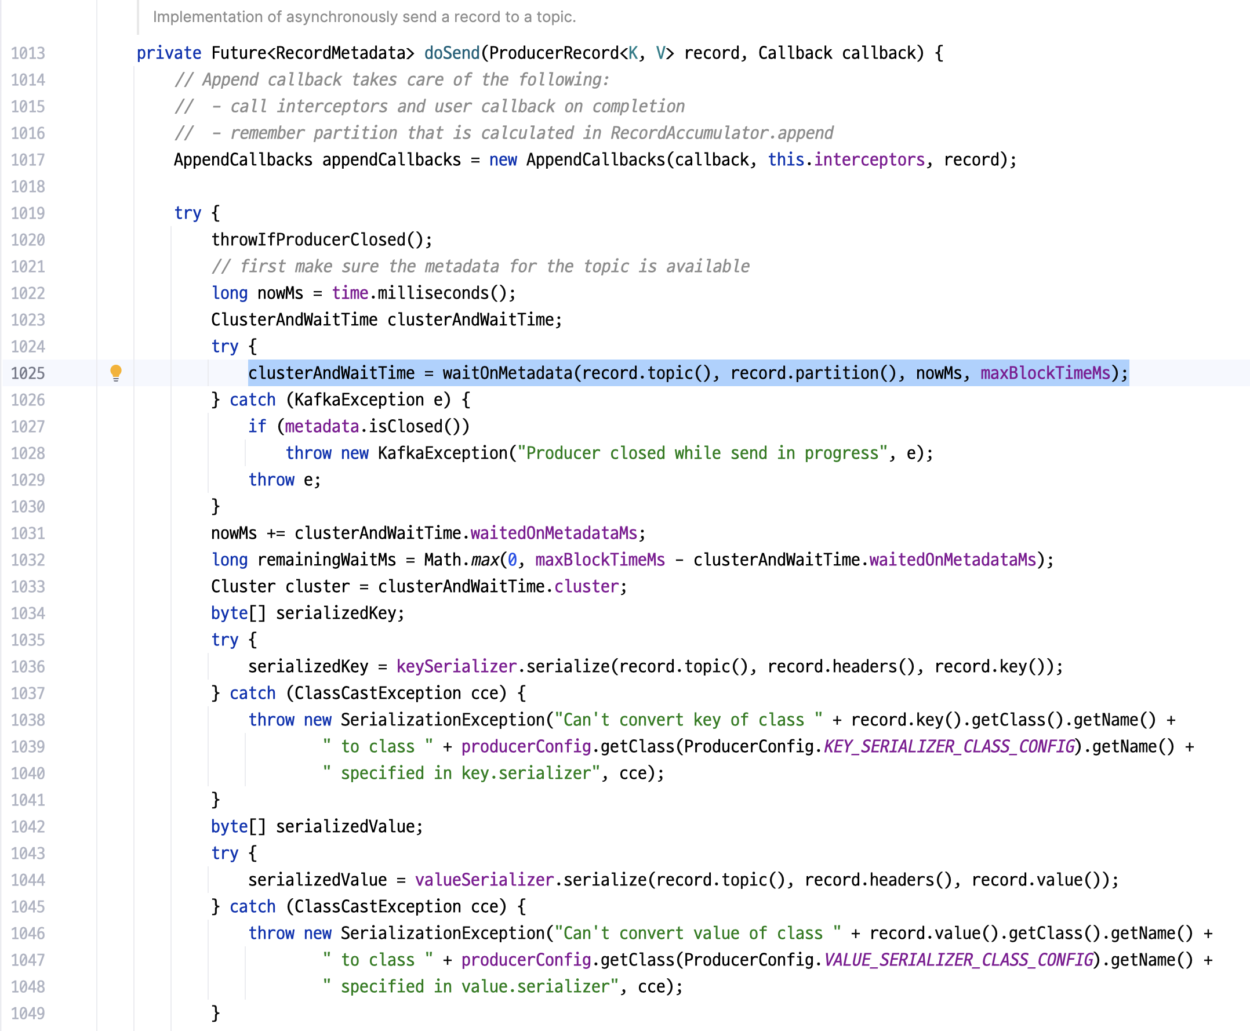Viewport: 1250px width, 1031px height.
Task: Click the KEY_SERIALIZER_CLASS_CONFIG constant
Action: (949, 746)
